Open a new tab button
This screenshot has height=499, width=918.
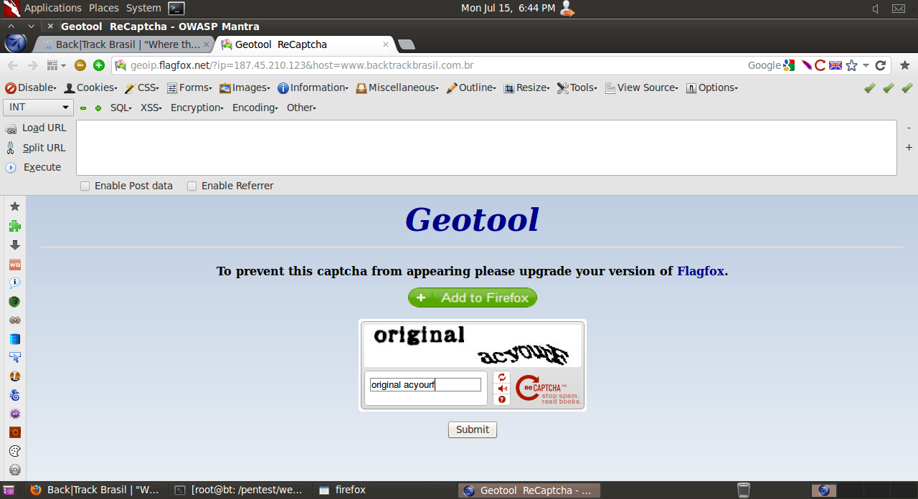coord(406,44)
